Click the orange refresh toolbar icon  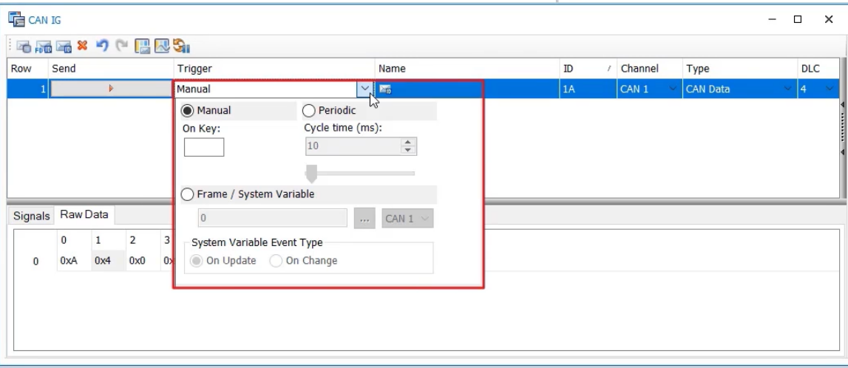(x=181, y=46)
